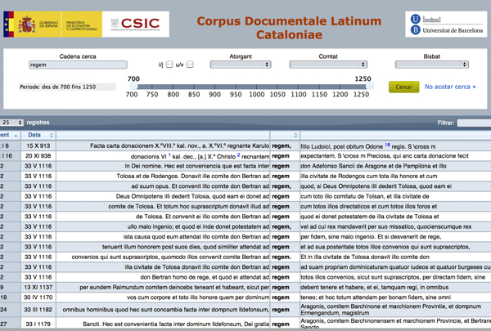The image size is (491, 331).
Task: Follow the No acotar cerca link
Action: [450, 87]
